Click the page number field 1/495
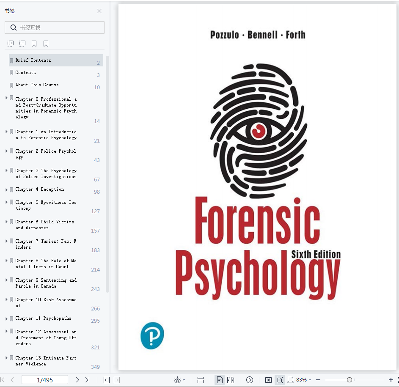399x387 pixels. 45,380
